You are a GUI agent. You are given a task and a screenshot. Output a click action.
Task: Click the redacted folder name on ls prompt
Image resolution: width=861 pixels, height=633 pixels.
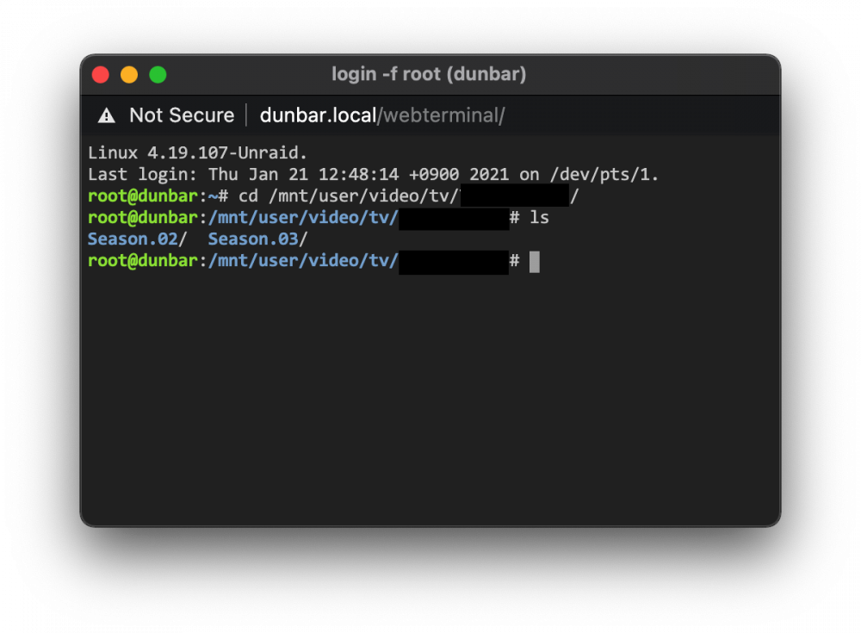[454, 219]
